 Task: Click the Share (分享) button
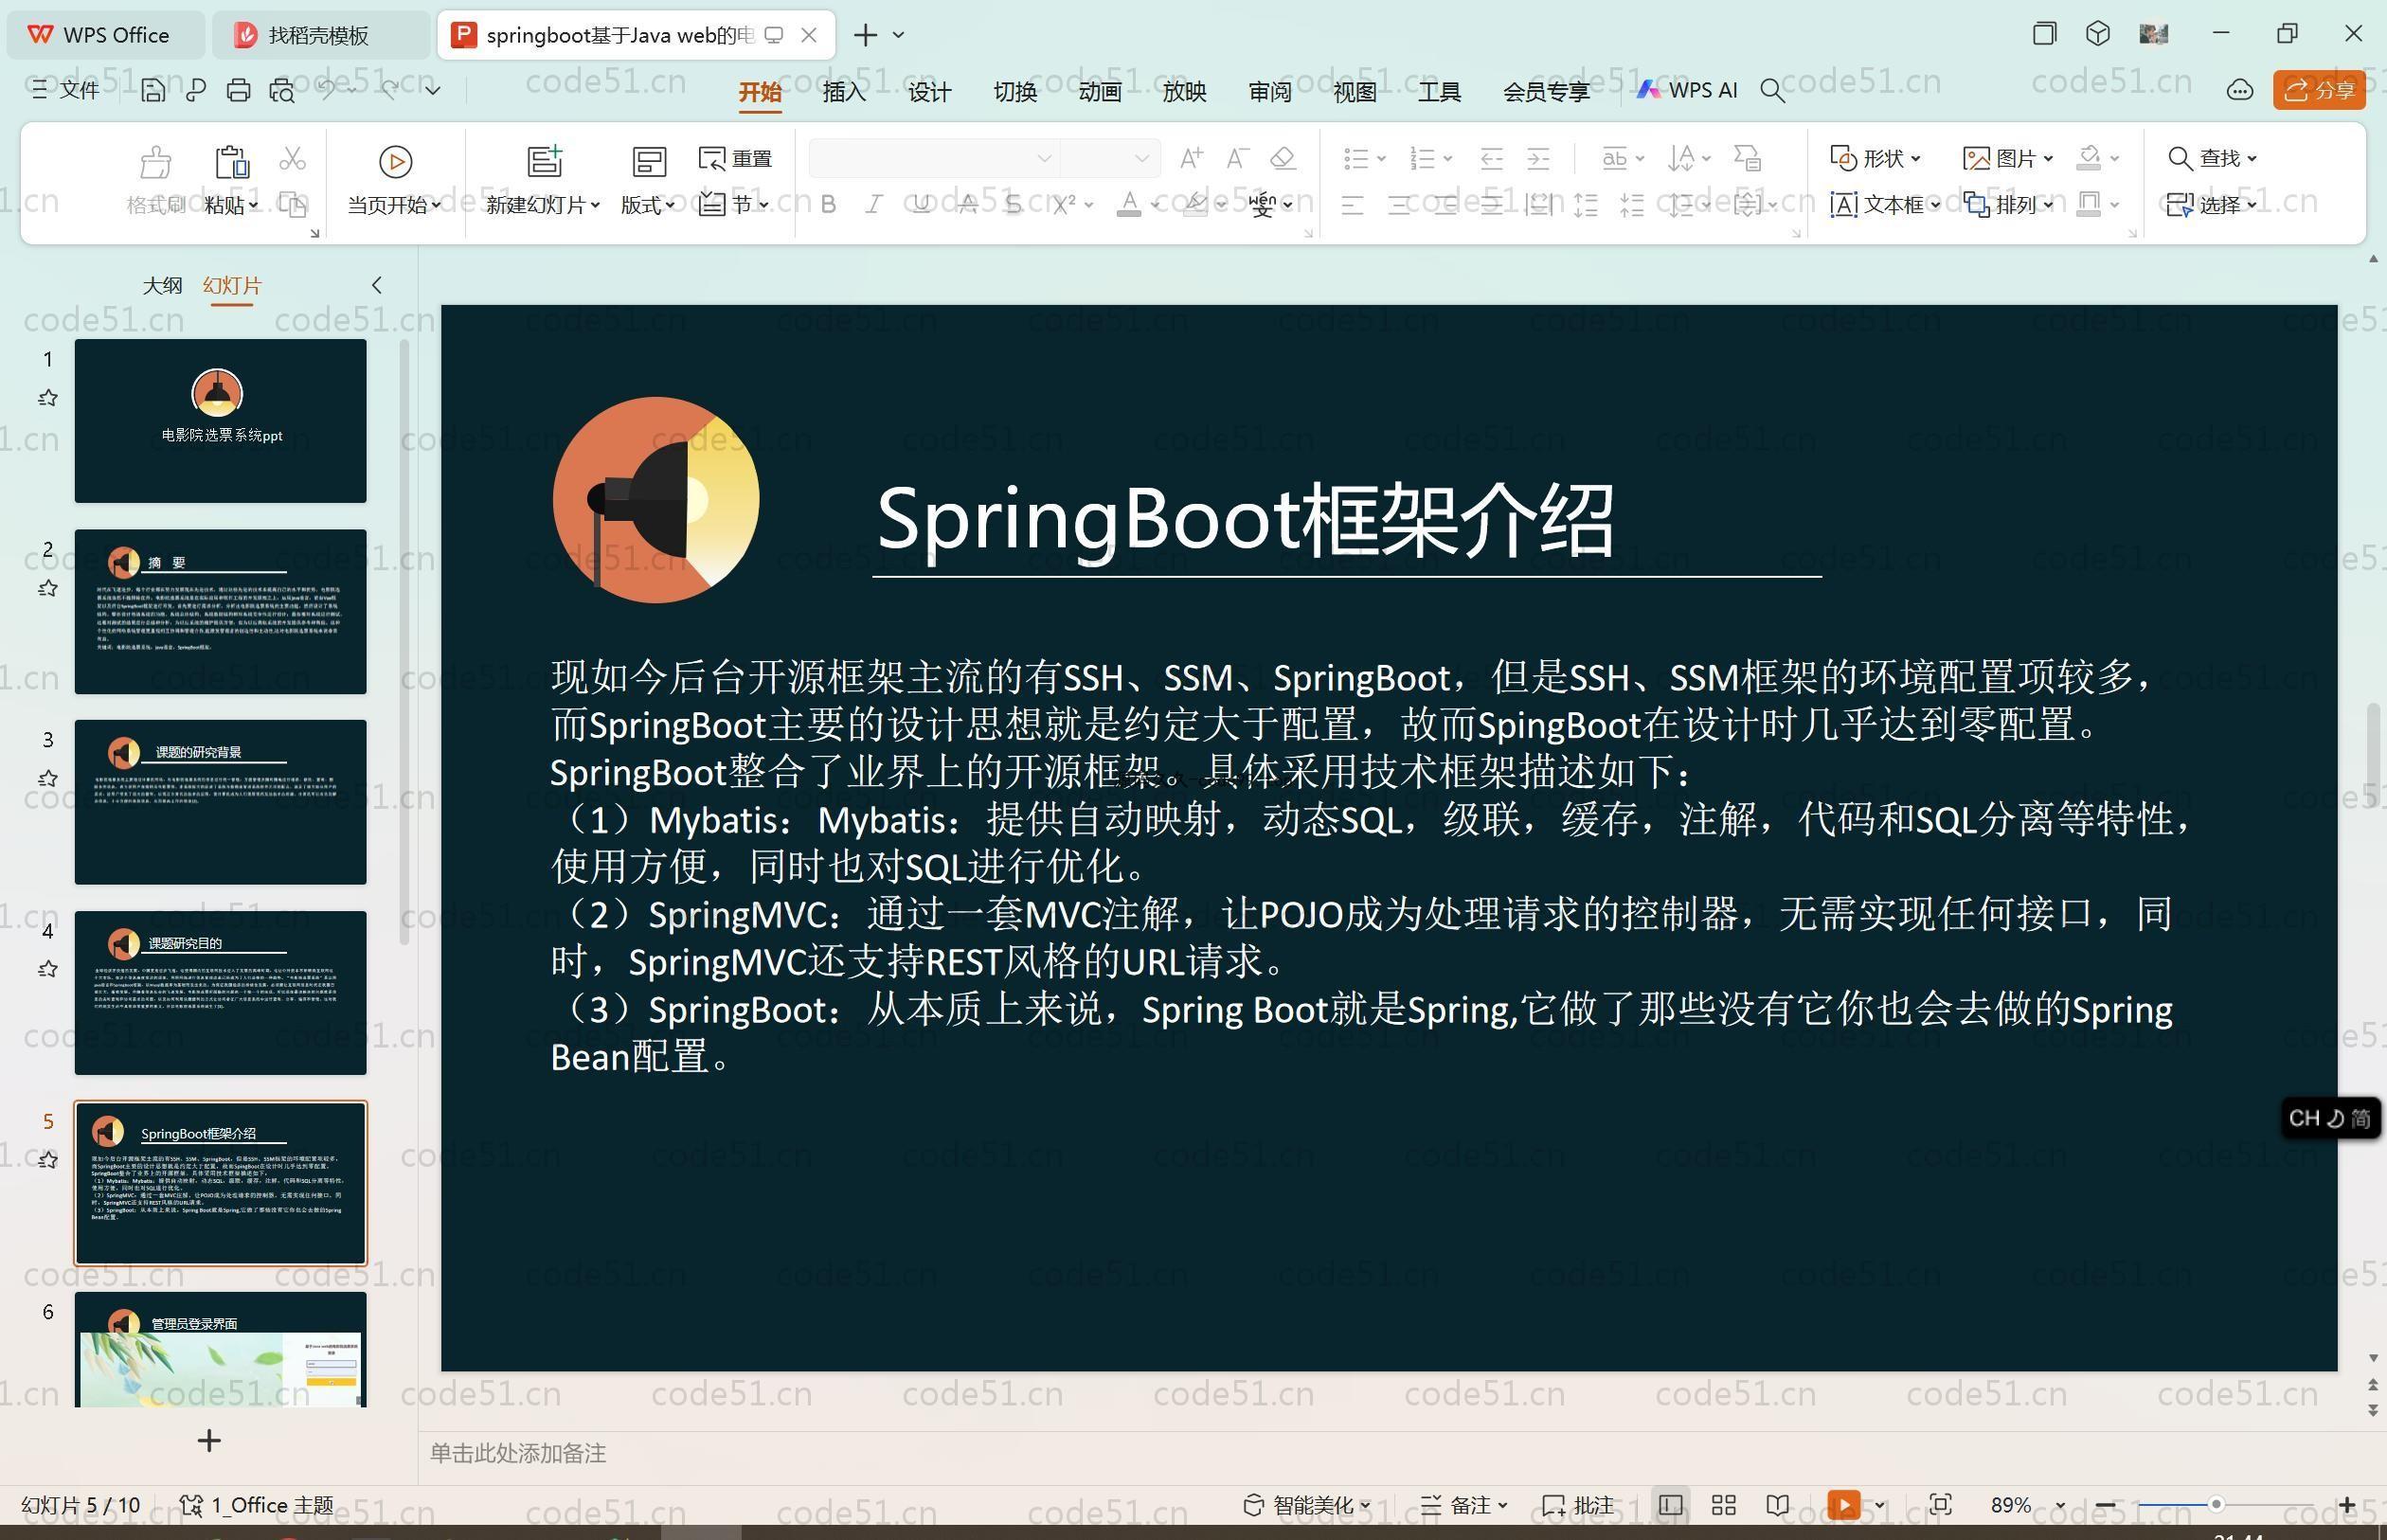point(2319,91)
